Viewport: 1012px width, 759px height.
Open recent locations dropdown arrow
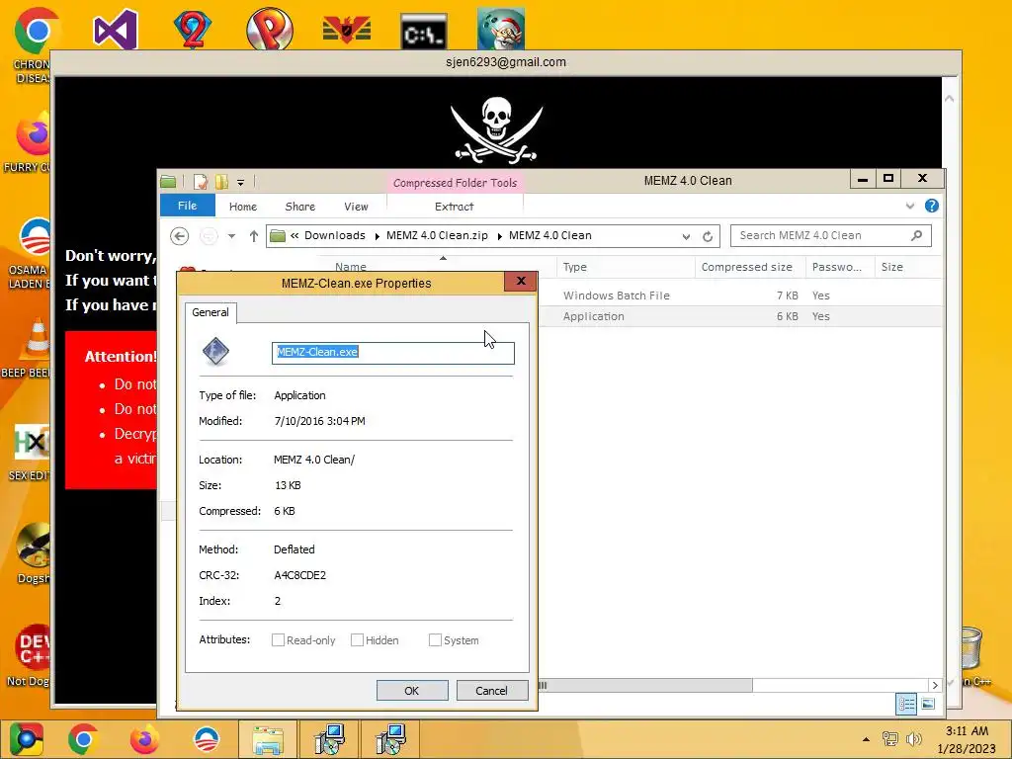(x=231, y=236)
